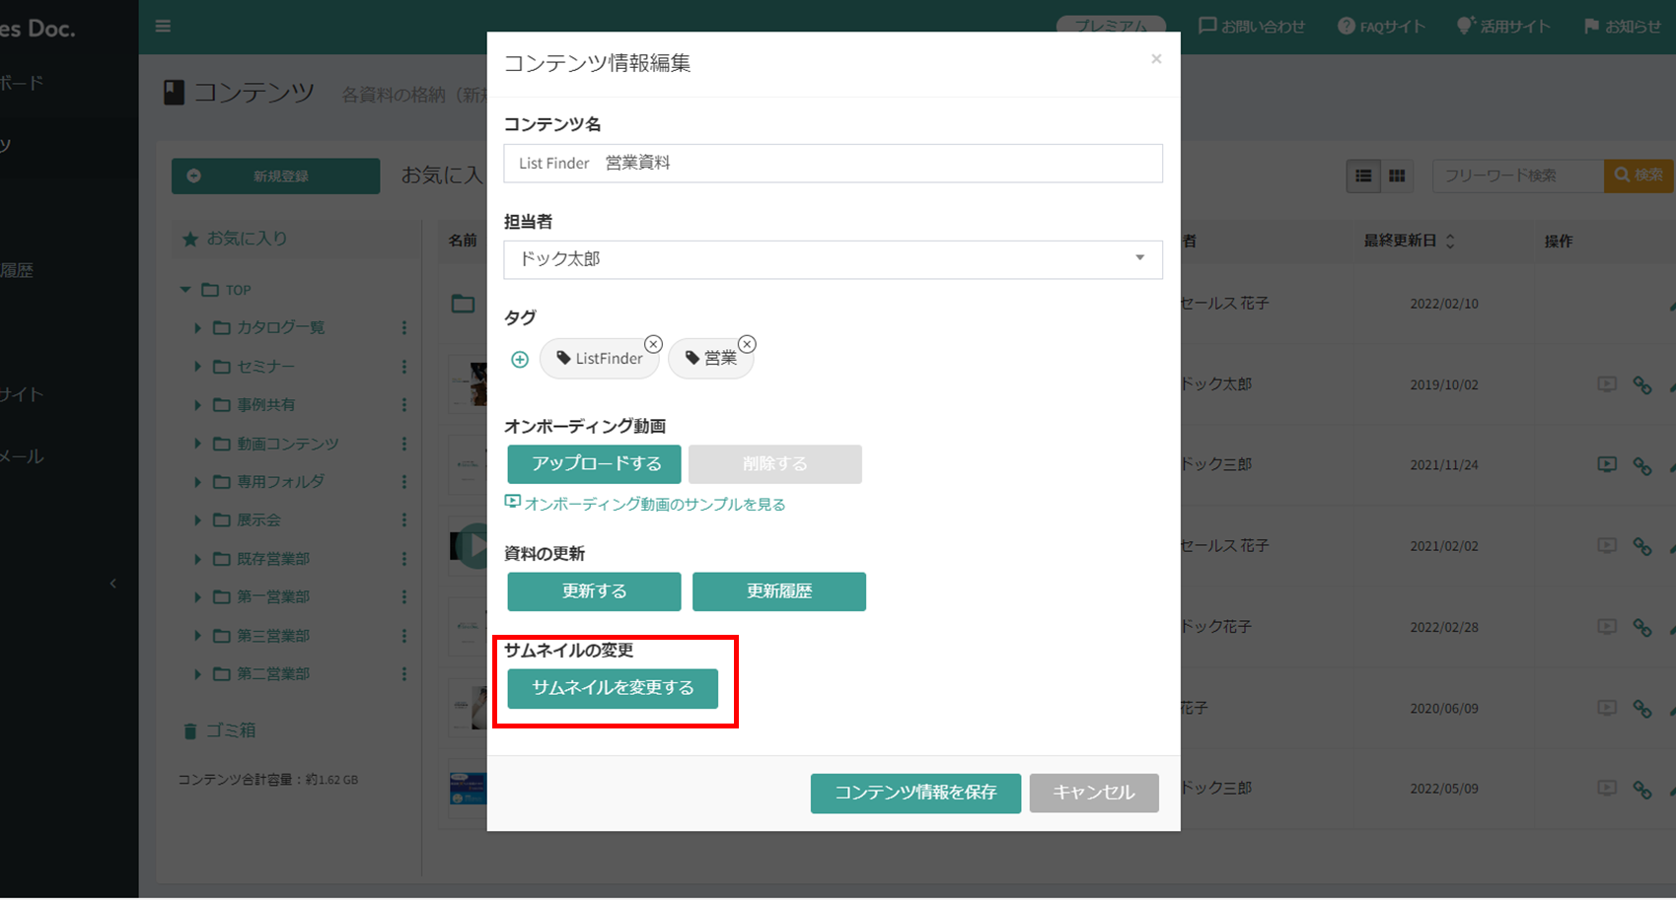
Task: Open the hamburger menu at top left
Action: 162,26
